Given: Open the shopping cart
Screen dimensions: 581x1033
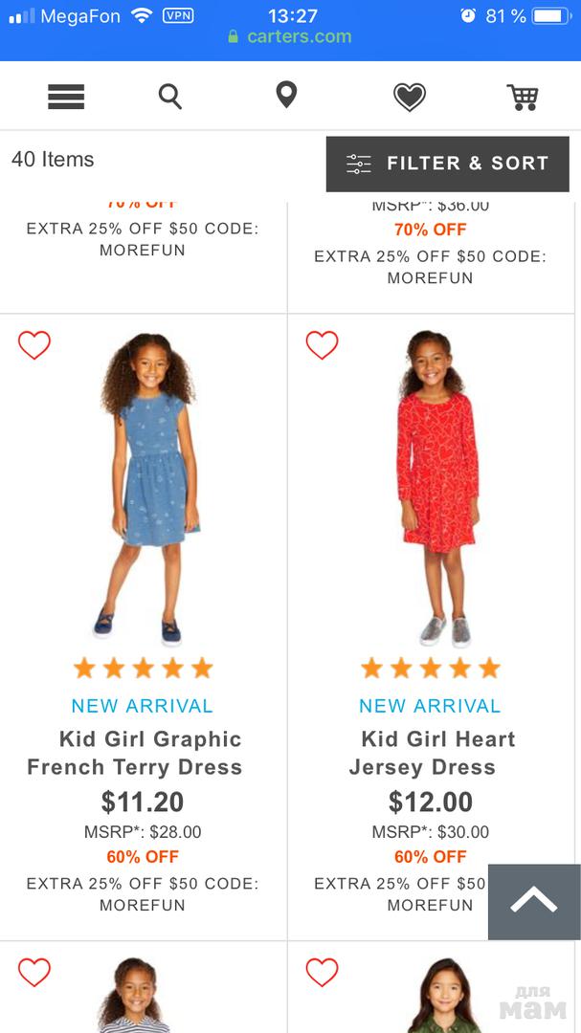Looking at the screenshot, I should pyautogui.click(x=523, y=97).
